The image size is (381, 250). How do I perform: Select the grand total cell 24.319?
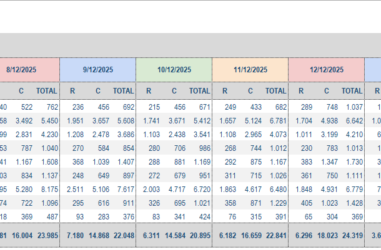coord(352,235)
